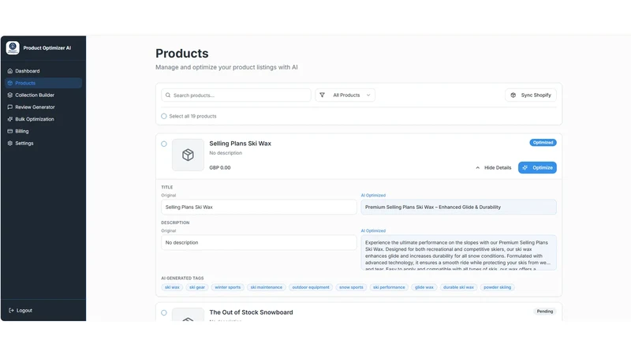Click the AI Optimized title field

(x=459, y=207)
